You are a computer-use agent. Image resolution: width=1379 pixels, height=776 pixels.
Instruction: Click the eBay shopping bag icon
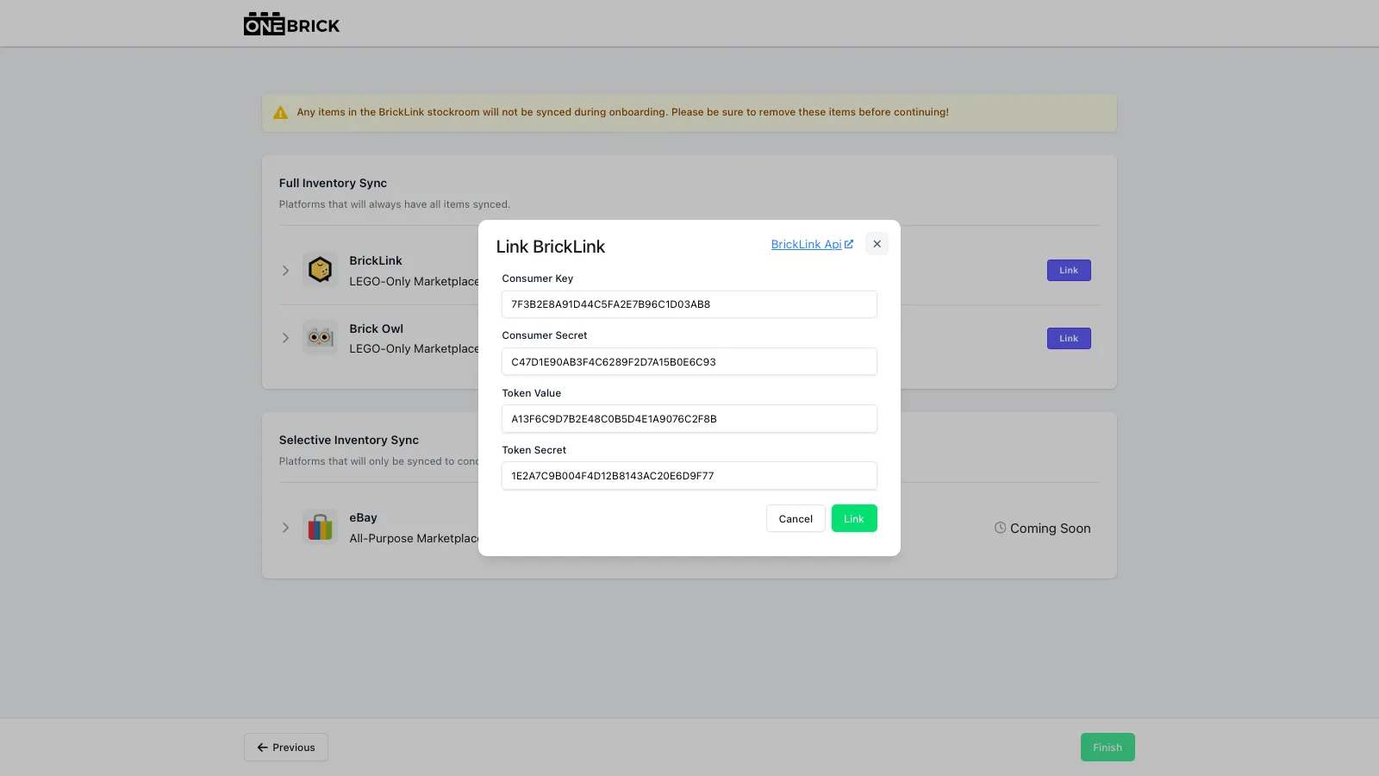pyautogui.click(x=320, y=527)
